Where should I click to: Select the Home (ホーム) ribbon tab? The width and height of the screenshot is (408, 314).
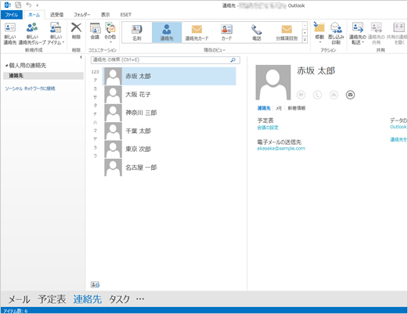(x=34, y=15)
